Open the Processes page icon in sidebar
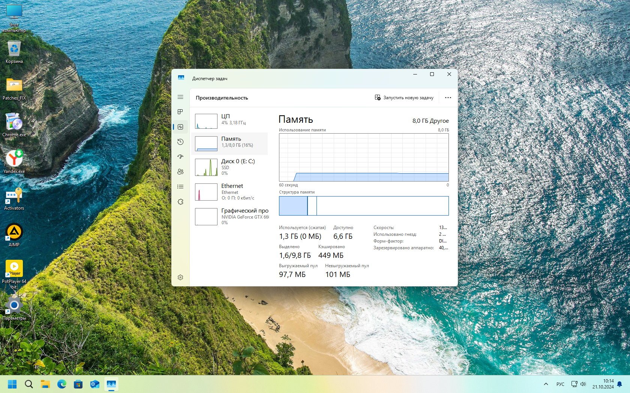The height and width of the screenshot is (393, 630). tap(180, 112)
